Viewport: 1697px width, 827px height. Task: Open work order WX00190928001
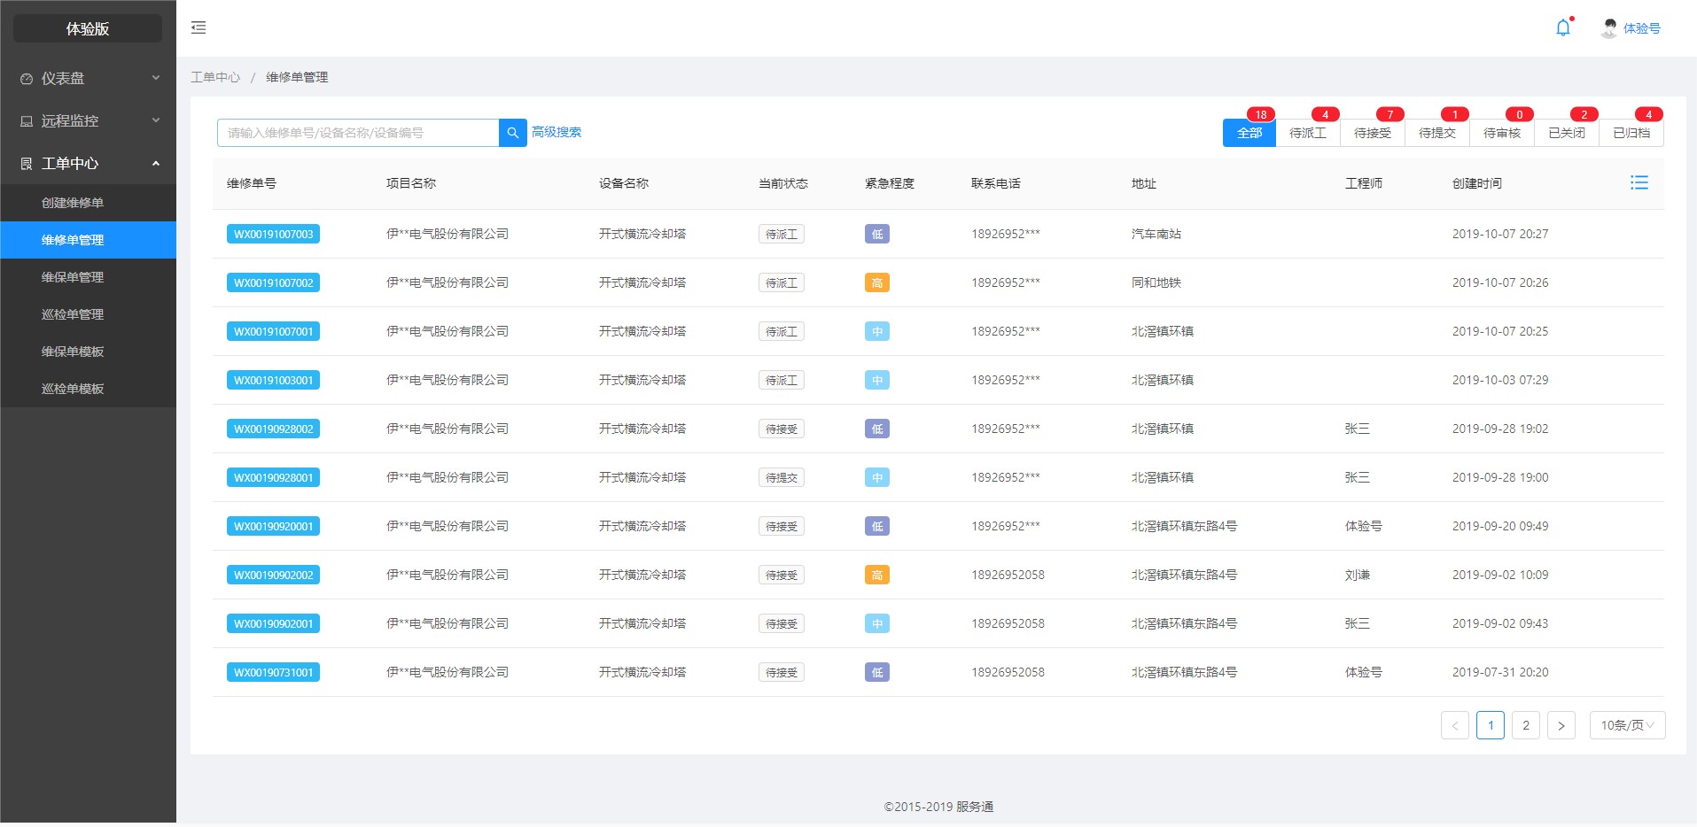click(x=273, y=477)
